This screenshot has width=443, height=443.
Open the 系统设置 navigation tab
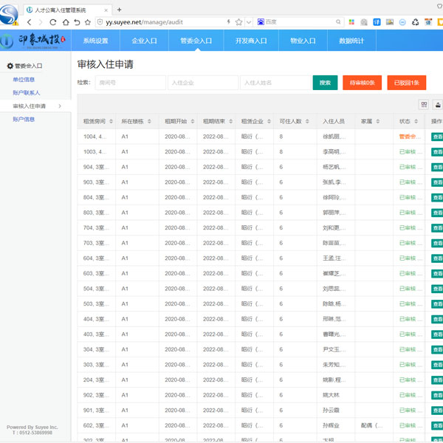pos(95,41)
